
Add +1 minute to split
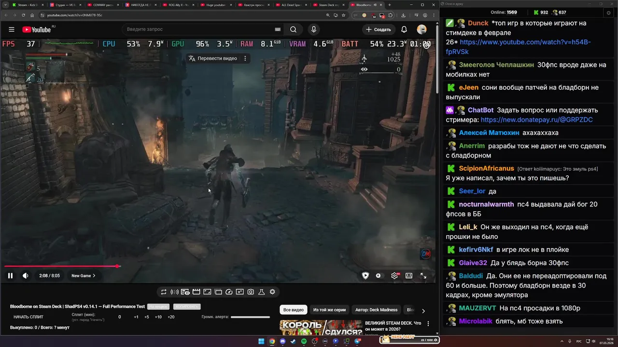[x=136, y=317]
